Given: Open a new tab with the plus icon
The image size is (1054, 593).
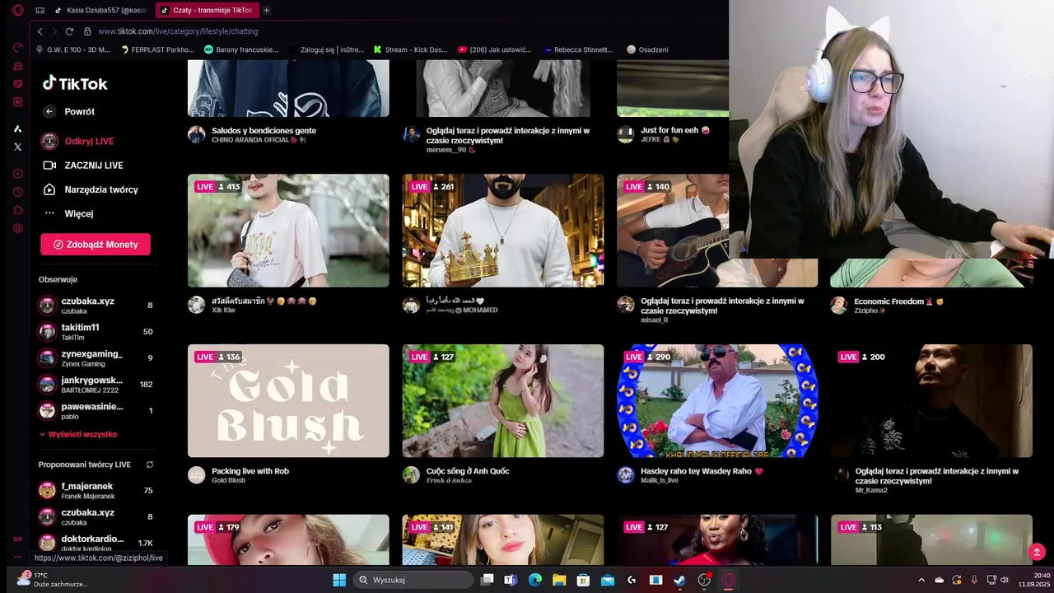Looking at the screenshot, I should click(x=266, y=11).
